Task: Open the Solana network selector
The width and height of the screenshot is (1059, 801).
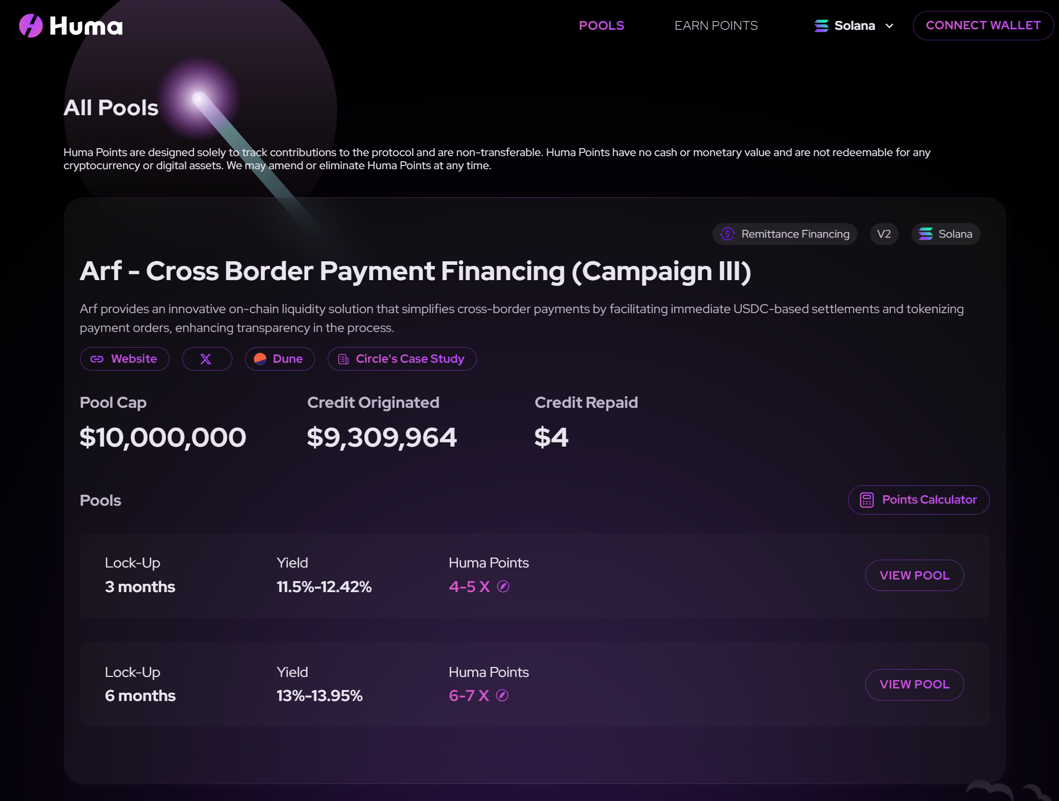Action: click(854, 26)
